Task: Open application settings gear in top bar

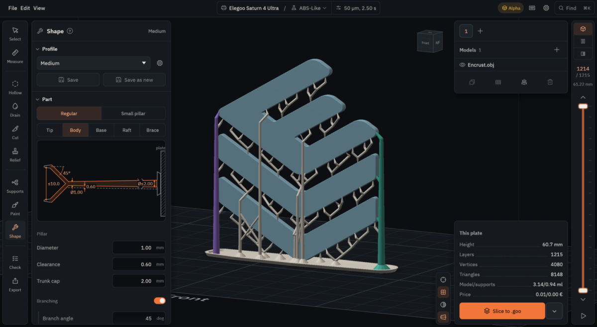Action: pos(546,8)
